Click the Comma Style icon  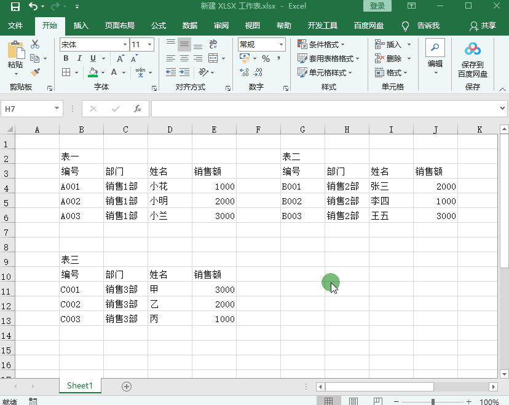tap(278, 58)
